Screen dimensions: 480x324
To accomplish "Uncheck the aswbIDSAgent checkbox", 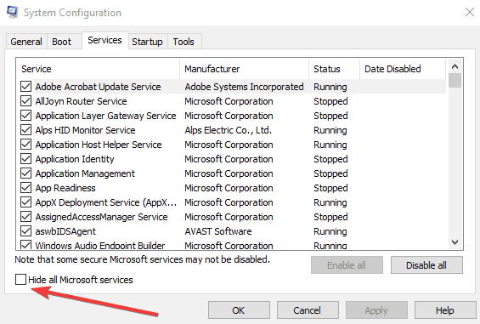I will 26,231.
